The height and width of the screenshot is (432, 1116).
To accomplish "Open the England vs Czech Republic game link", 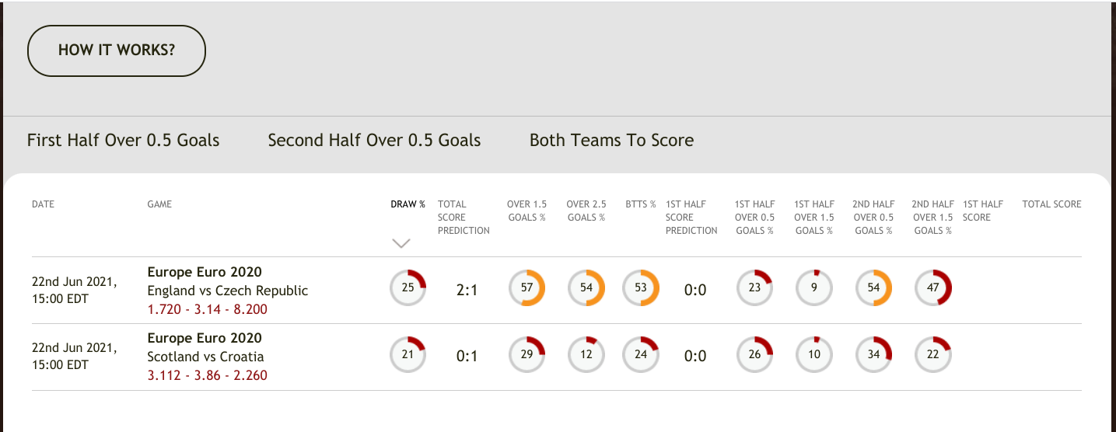I will point(228,291).
